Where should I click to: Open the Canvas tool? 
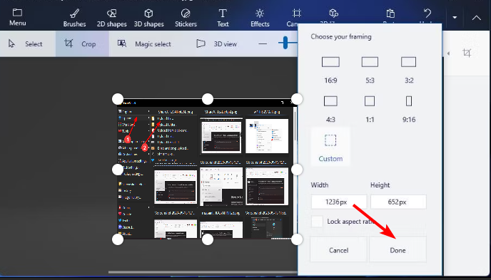296,13
